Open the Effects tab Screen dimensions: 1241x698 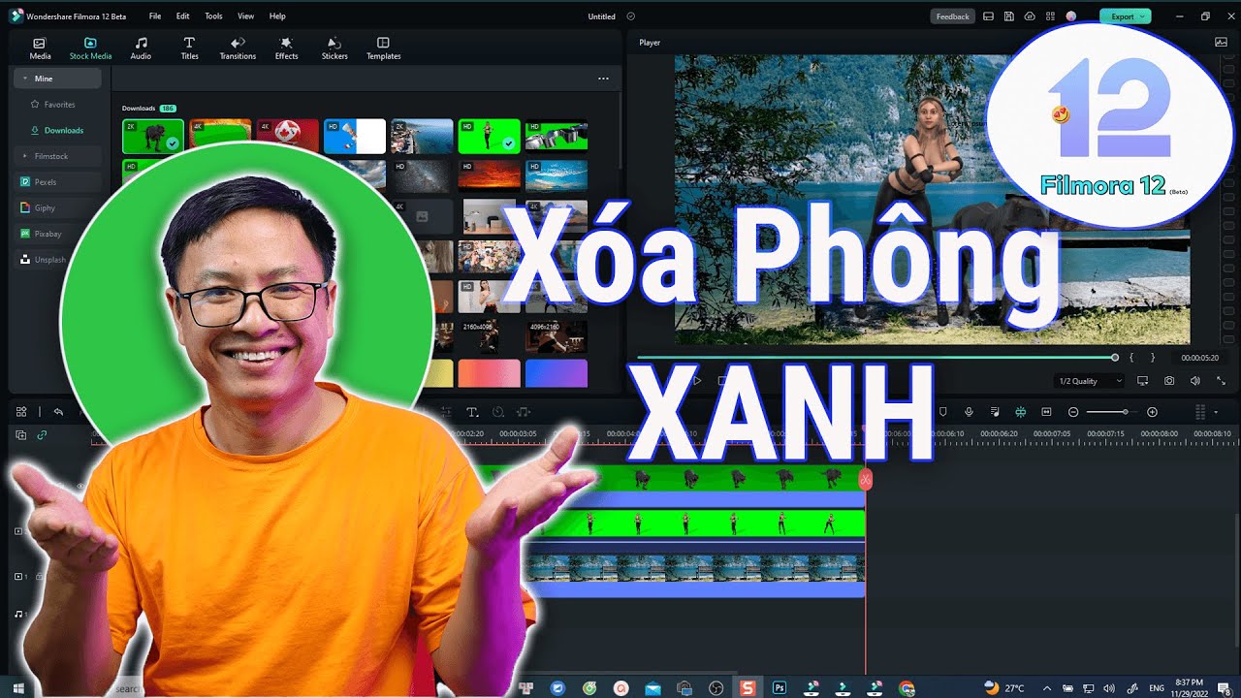click(286, 48)
